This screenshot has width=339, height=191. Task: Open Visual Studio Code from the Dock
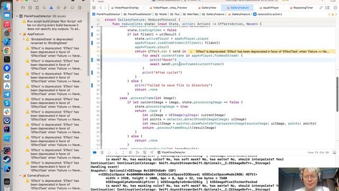(x=7, y=77)
